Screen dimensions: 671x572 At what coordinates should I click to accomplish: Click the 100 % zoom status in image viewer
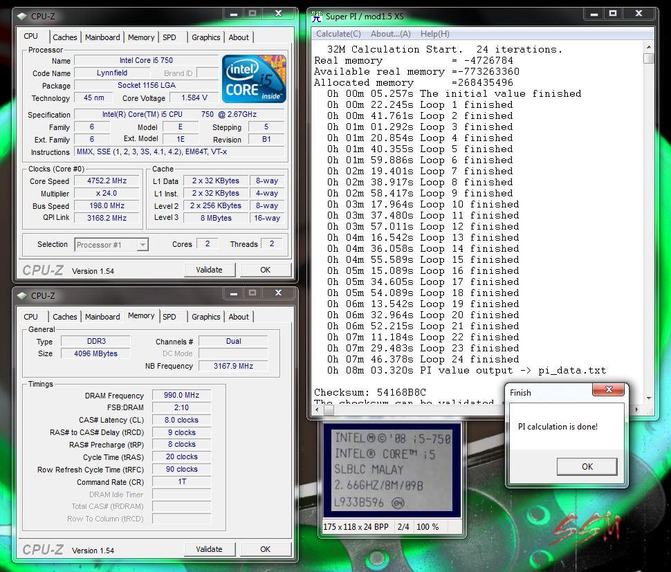click(428, 526)
